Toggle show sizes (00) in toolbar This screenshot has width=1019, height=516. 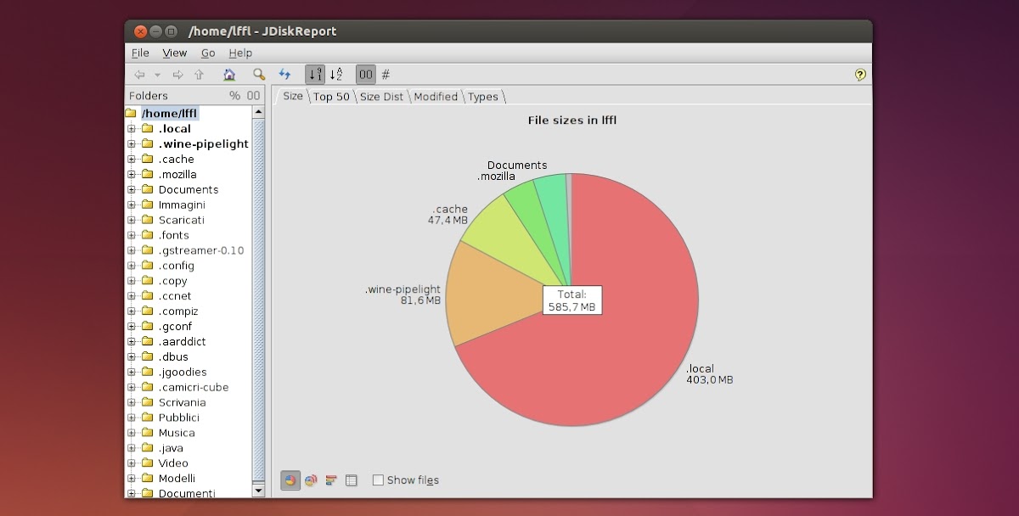coord(365,75)
